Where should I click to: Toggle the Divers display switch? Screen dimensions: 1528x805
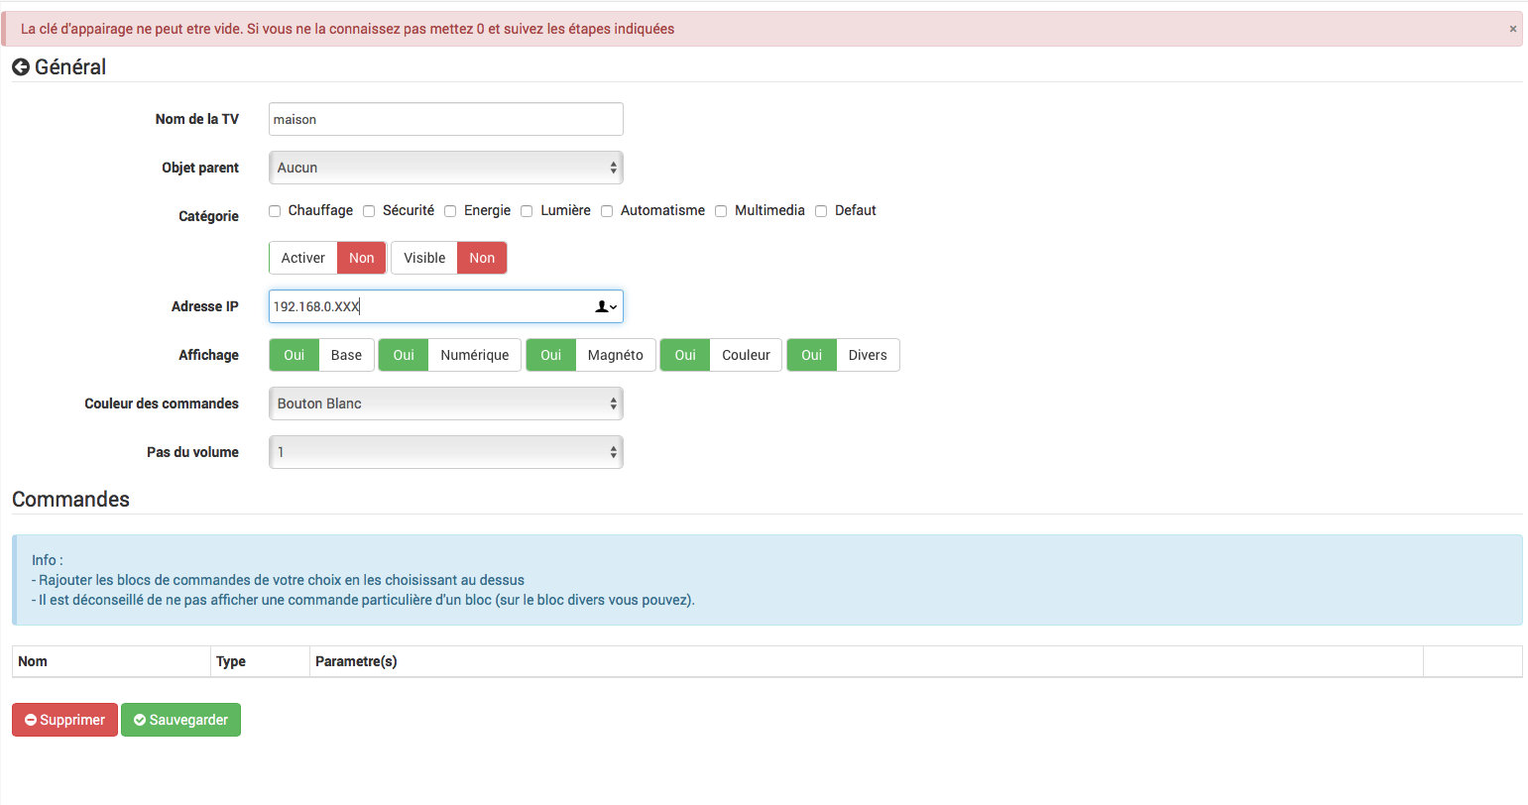[843, 355]
